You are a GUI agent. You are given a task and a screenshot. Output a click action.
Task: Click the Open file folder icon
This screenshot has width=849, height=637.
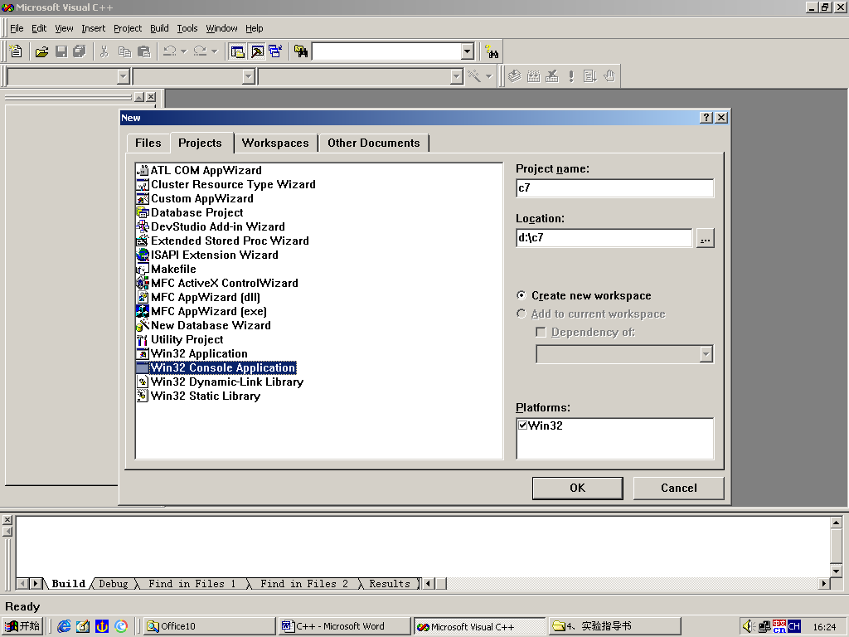(41, 51)
